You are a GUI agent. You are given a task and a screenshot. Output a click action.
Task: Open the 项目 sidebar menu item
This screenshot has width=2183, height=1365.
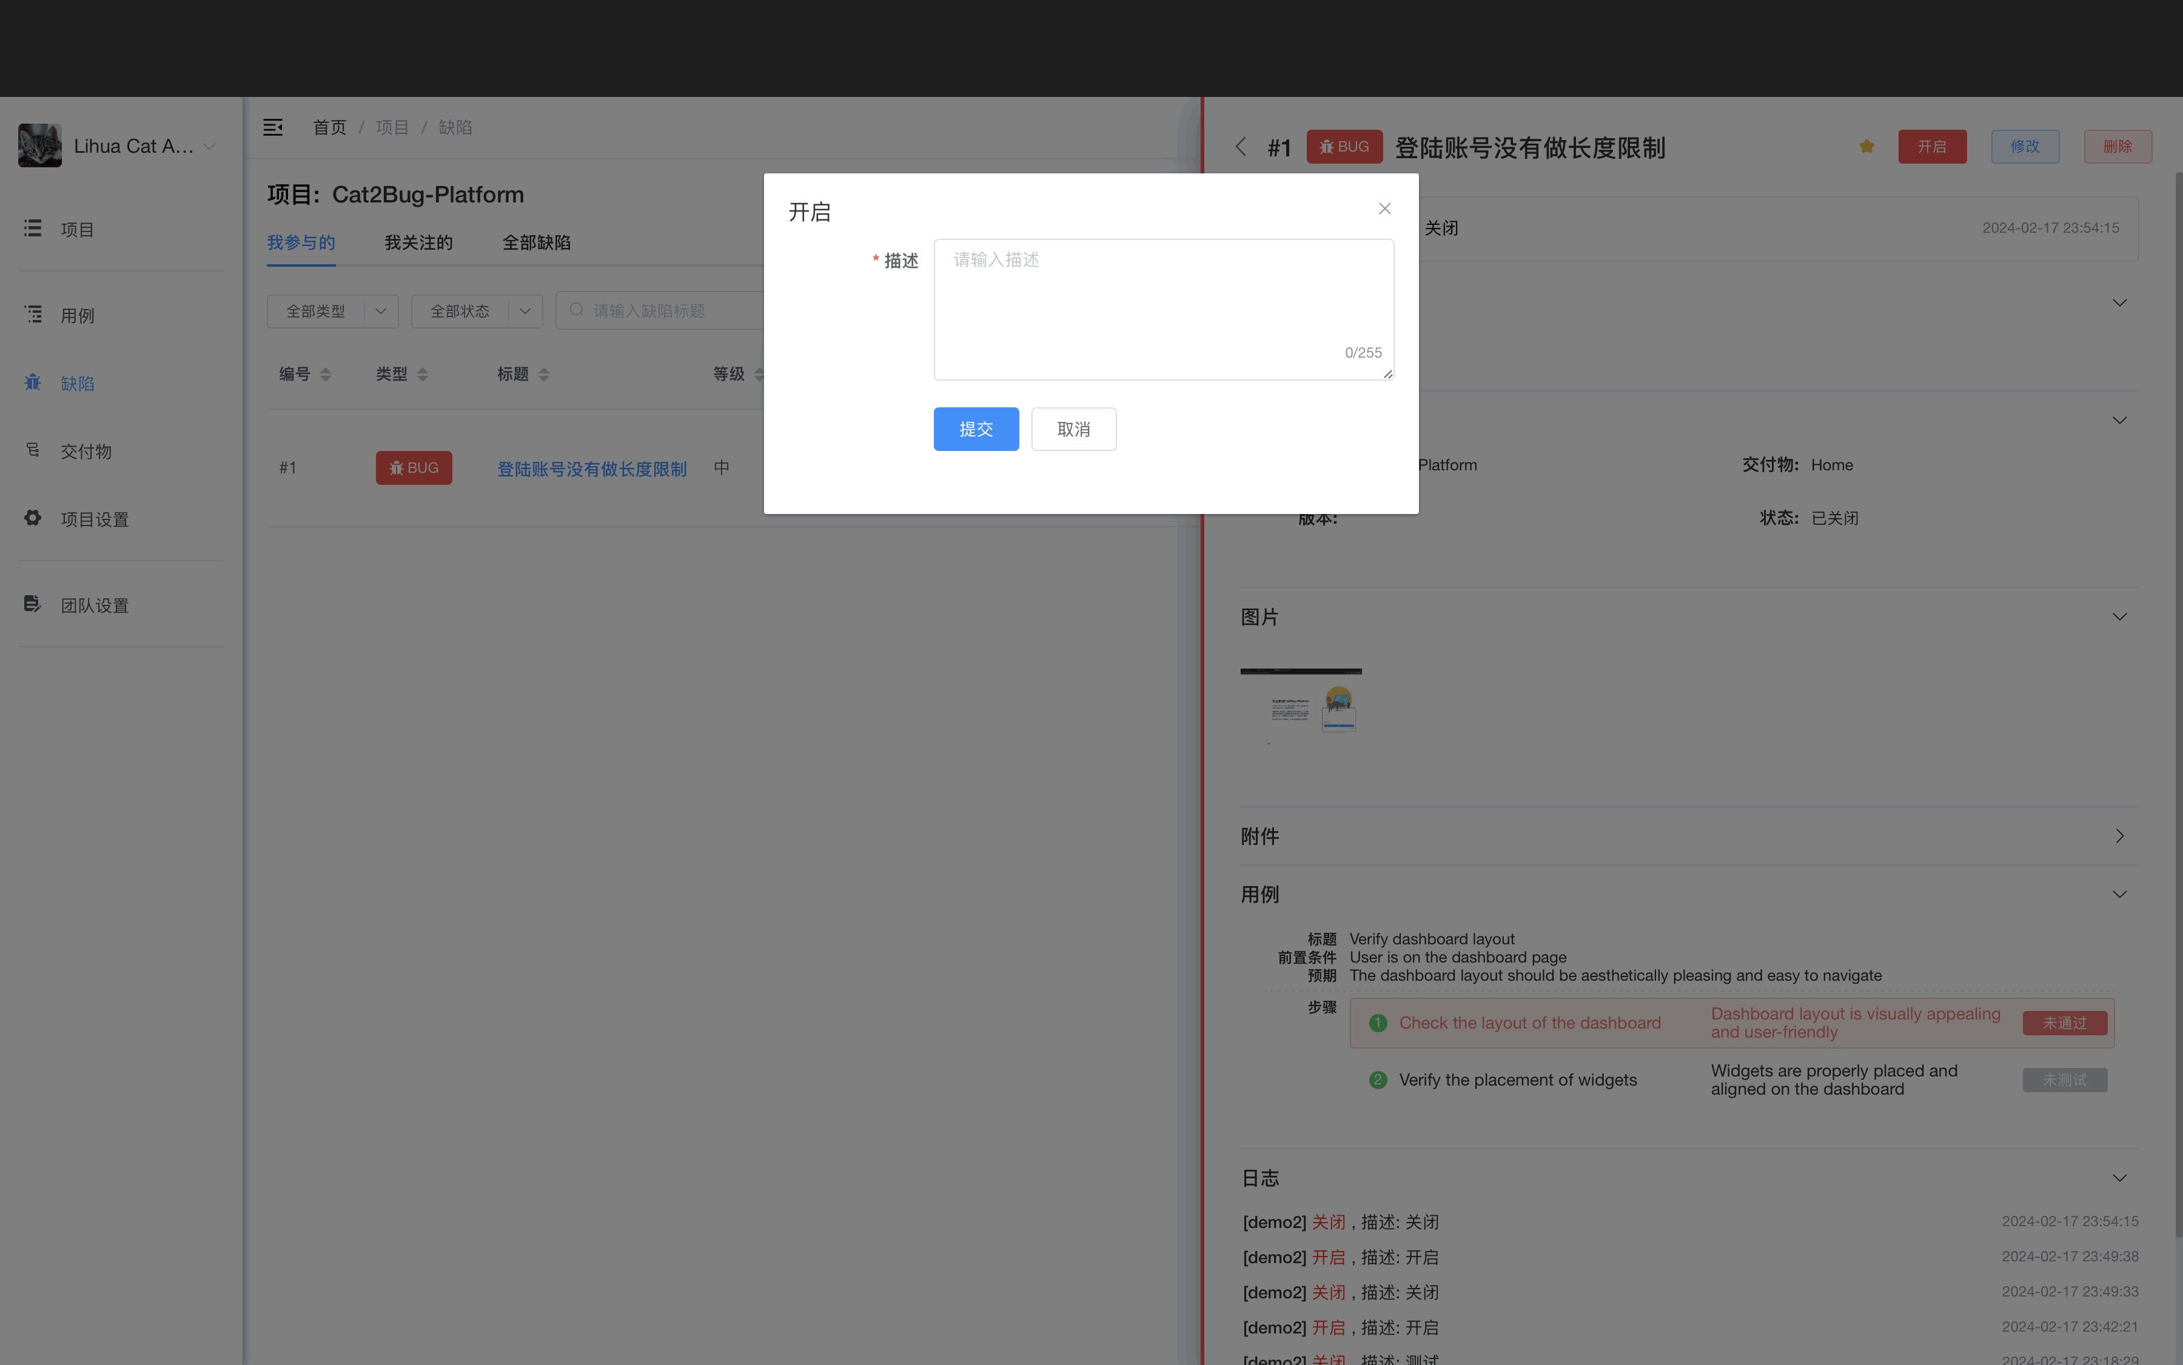(x=121, y=229)
